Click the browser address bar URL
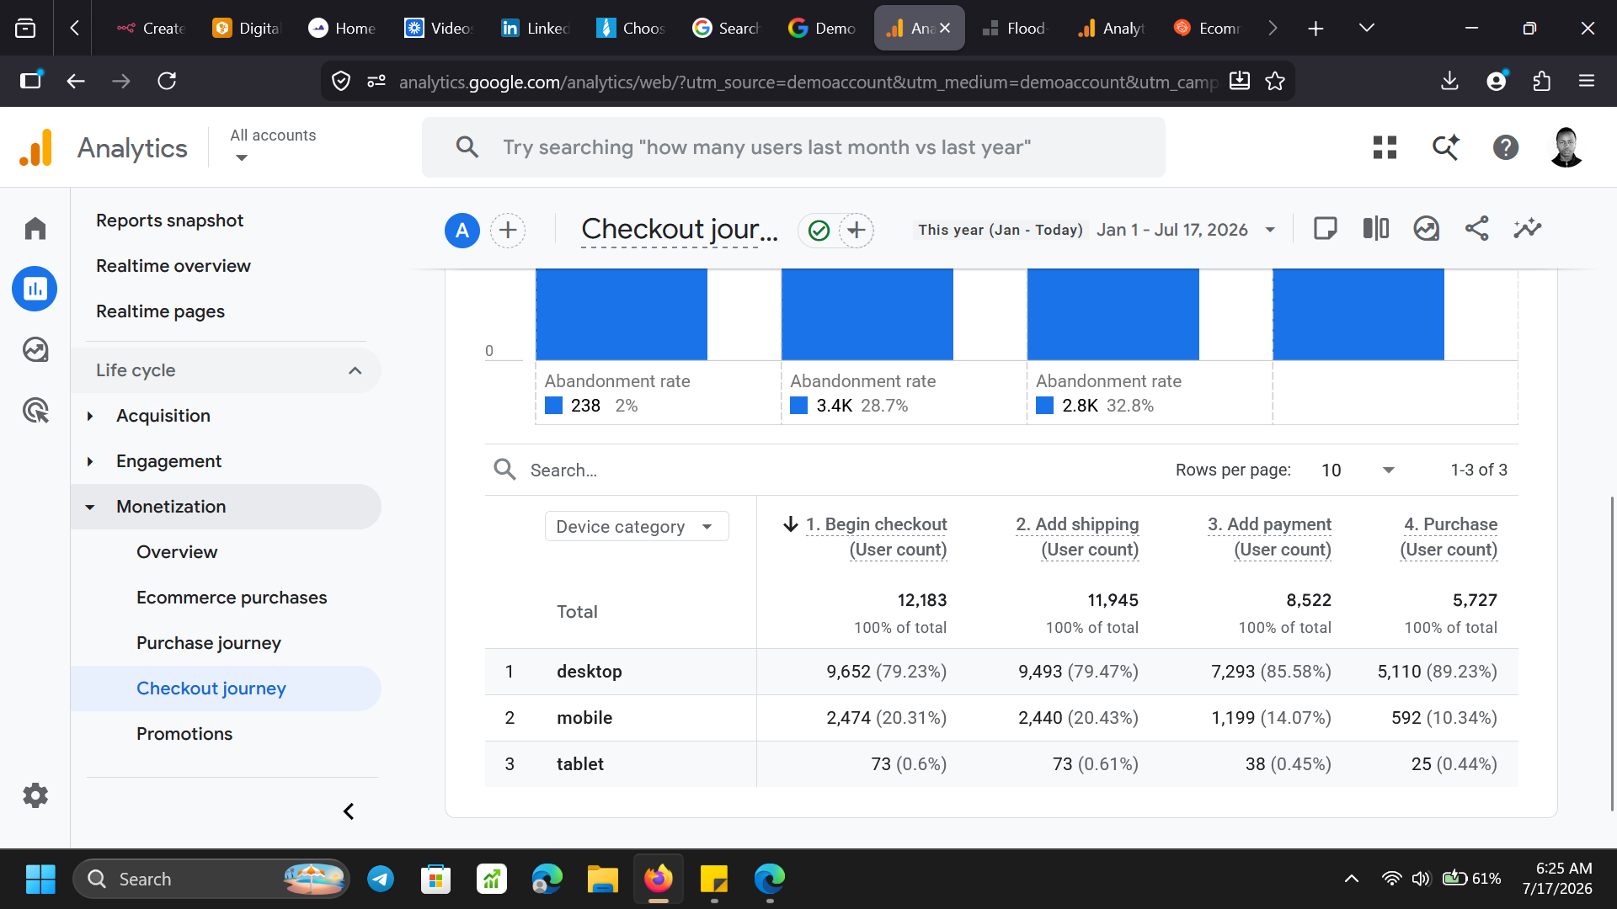Image resolution: width=1617 pixels, height=909 pixels. (808, 82)
